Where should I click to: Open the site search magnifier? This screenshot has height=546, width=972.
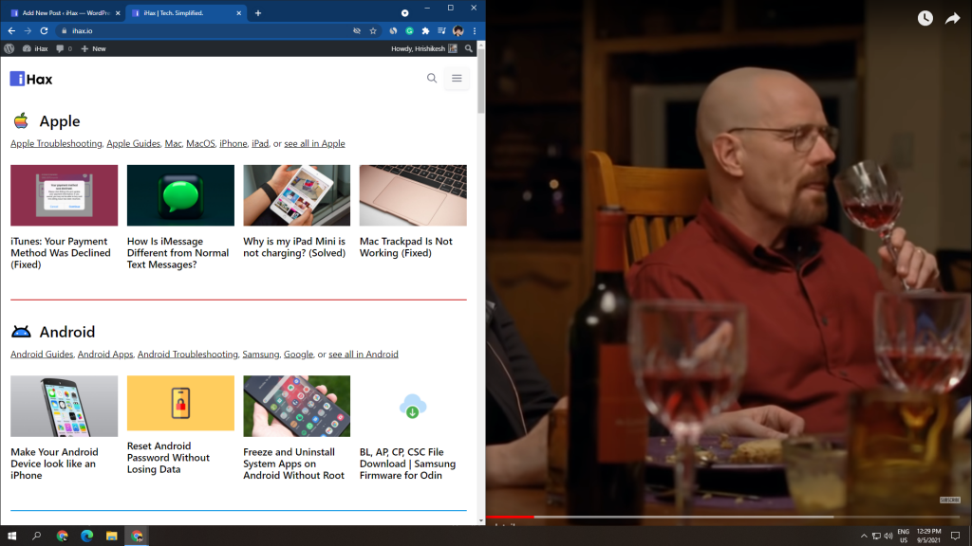pyautogui.click(x=432, y=78)
